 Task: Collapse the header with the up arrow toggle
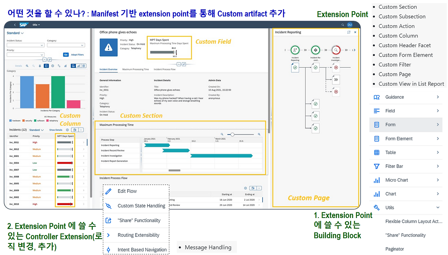[44, 59]
